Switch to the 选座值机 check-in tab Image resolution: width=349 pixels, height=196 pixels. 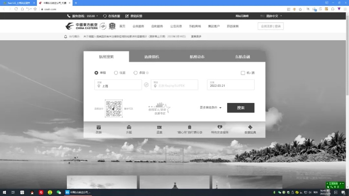click(152, 57)
